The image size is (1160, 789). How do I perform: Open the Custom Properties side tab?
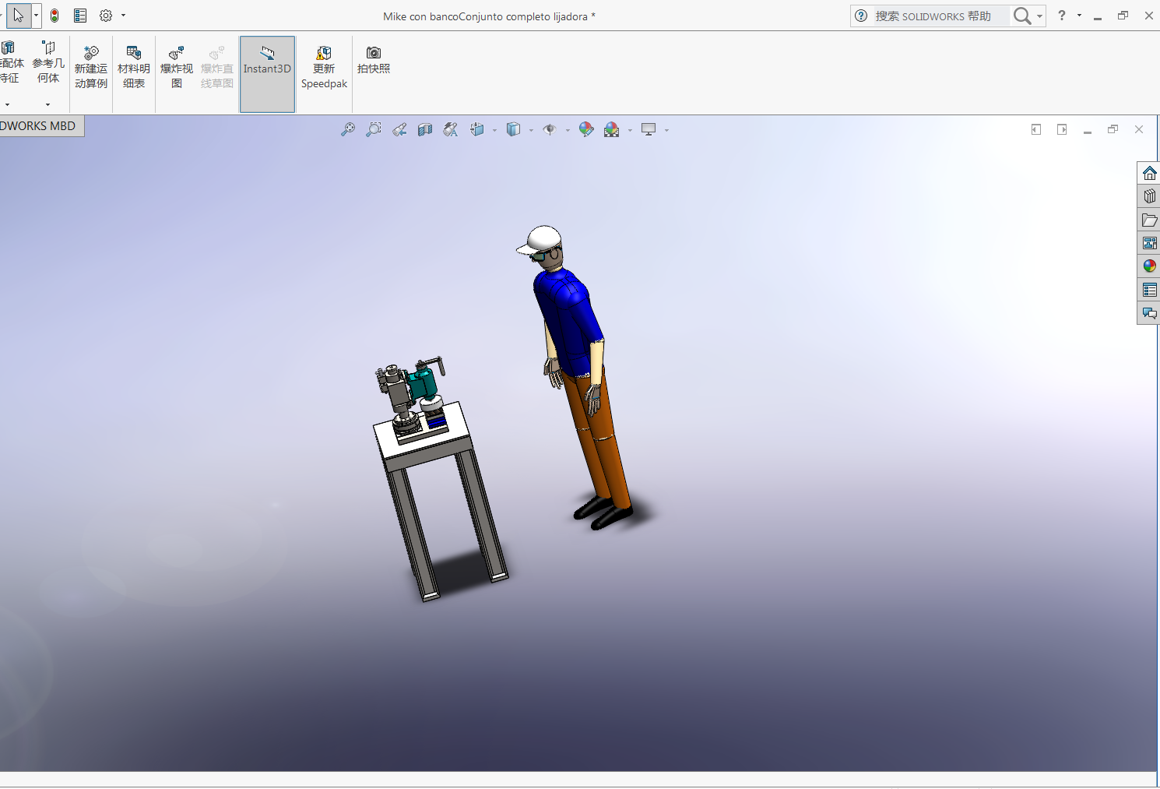tap(1149, 291)
